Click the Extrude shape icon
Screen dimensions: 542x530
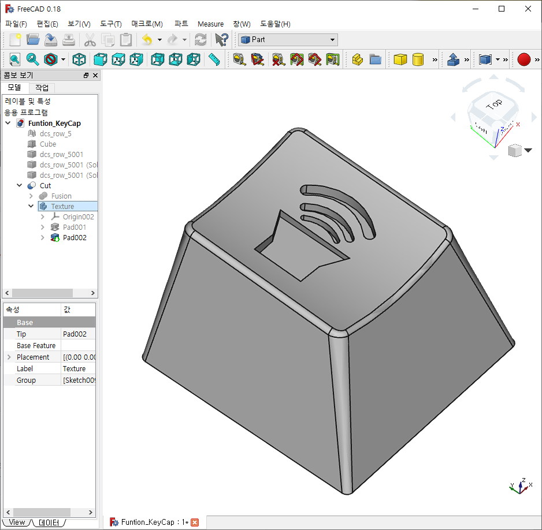(453, 59)
